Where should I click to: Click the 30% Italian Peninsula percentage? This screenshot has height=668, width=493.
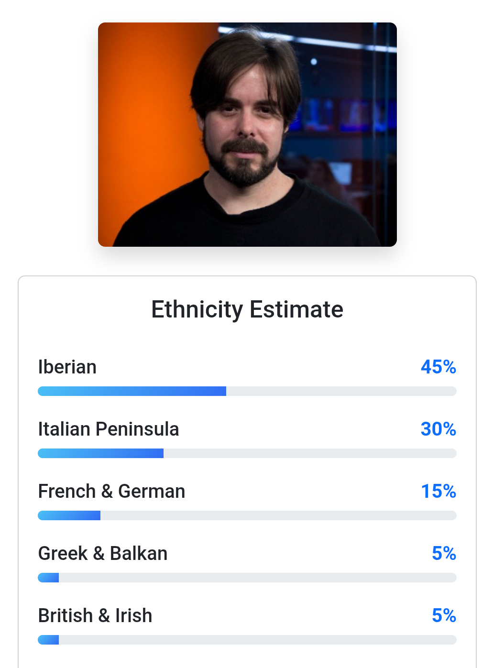point(438,429)
